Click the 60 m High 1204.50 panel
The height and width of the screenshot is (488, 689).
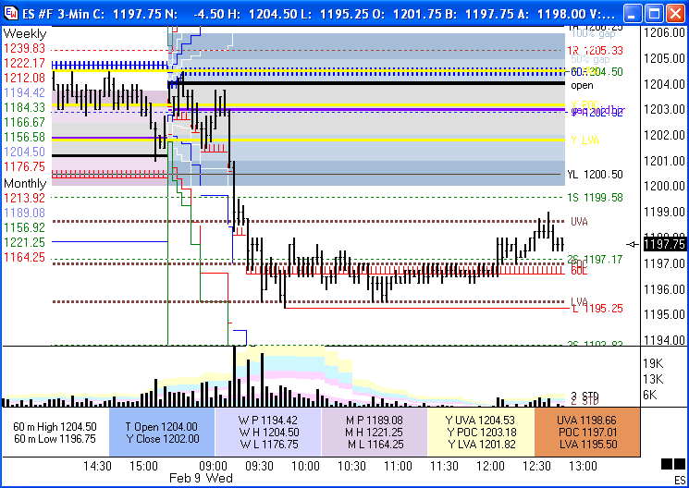click(55, 432)
